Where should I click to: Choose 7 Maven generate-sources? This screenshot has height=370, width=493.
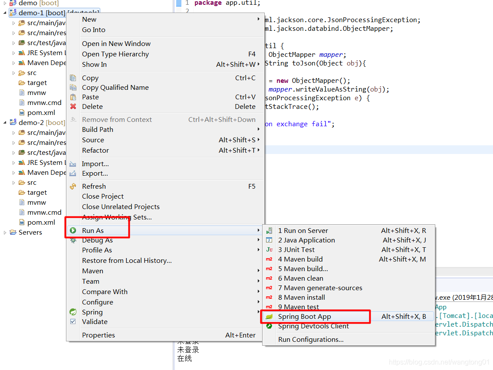coord(348,288)
